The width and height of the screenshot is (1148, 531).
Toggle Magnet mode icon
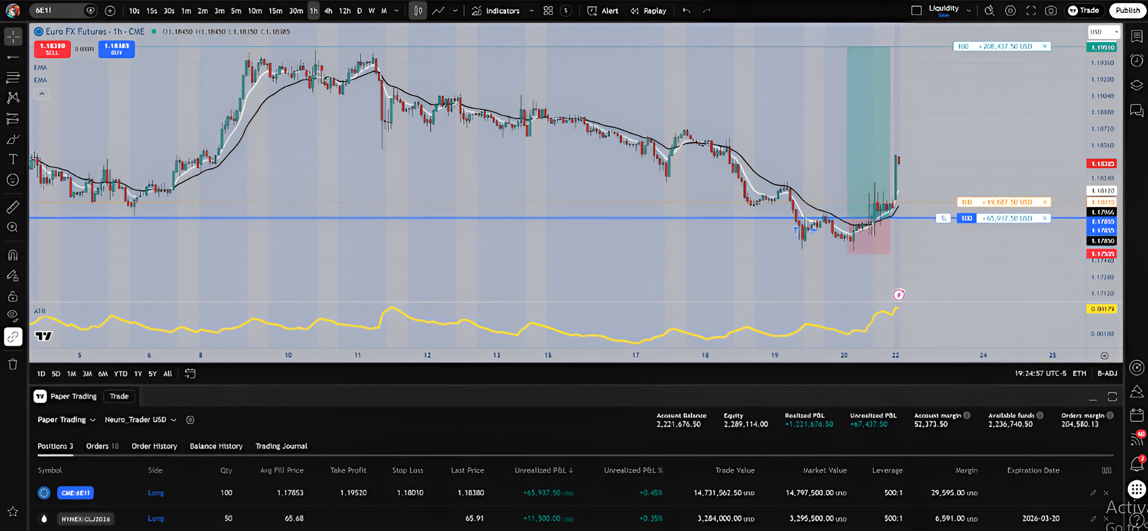click(x=13, y=255)
